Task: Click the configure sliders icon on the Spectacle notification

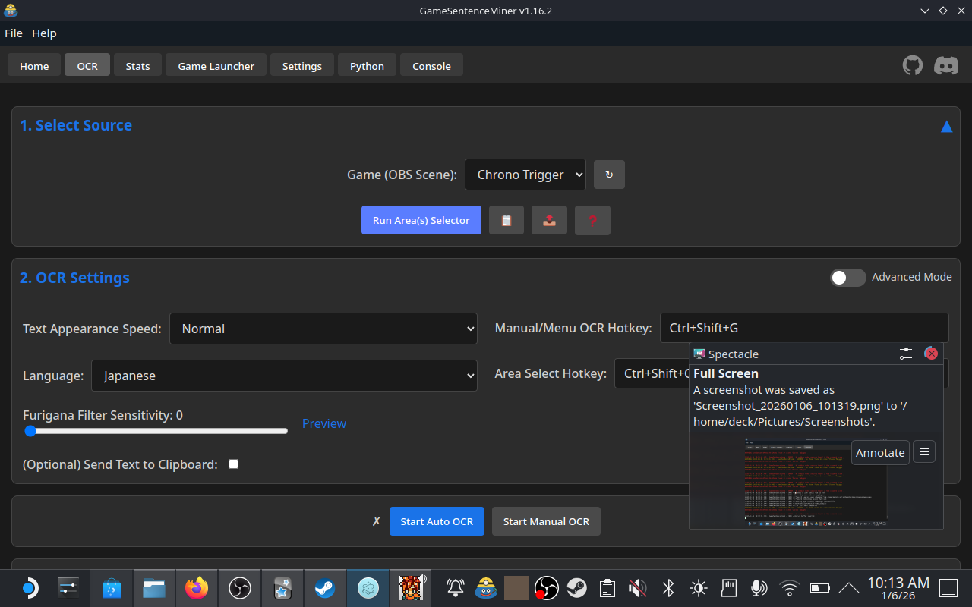Action: point(905,353)
